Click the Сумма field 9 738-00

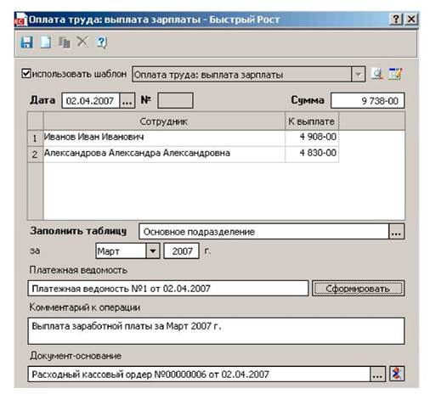point(367,100)
